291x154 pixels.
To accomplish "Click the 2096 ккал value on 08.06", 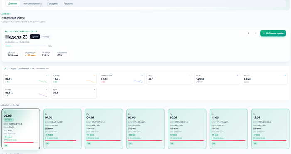I will click(x=91, y=128).
